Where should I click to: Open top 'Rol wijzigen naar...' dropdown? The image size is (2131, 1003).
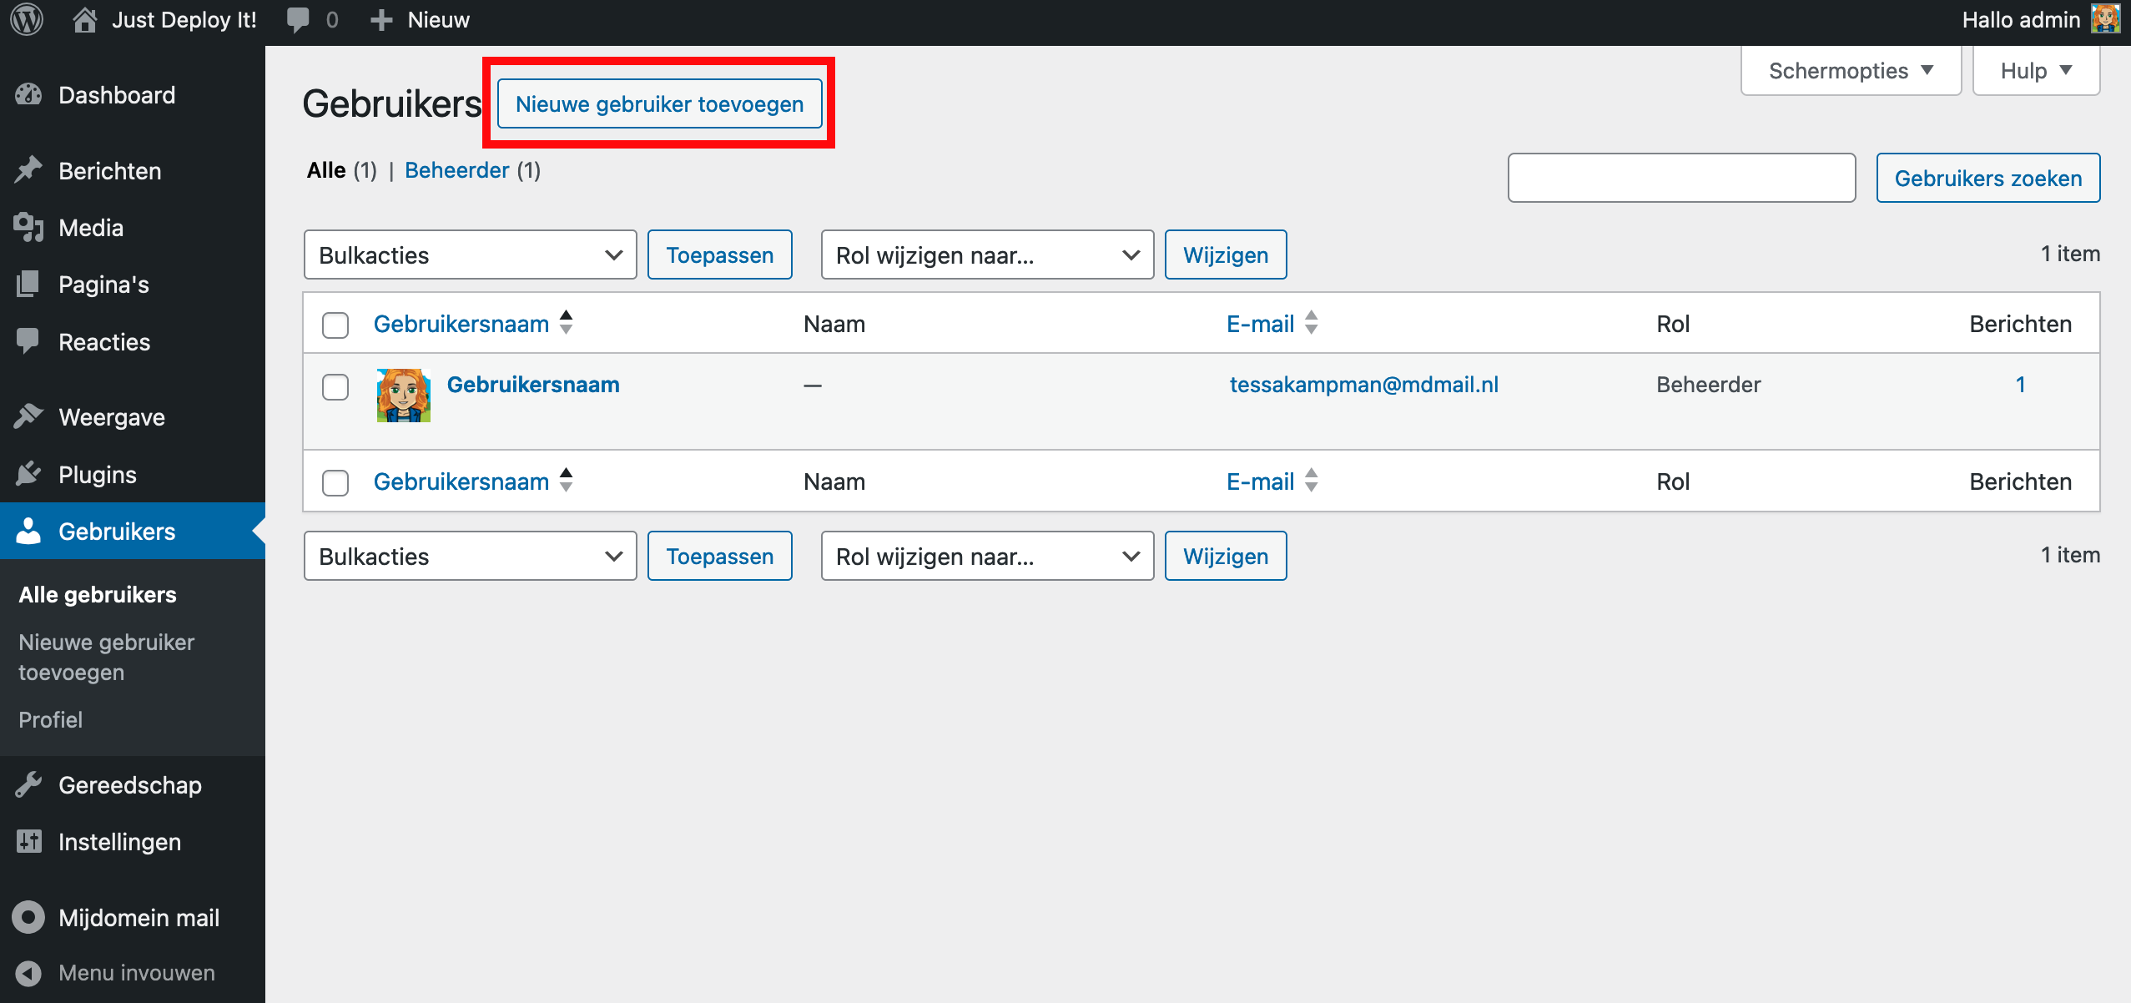click(987, 255)
